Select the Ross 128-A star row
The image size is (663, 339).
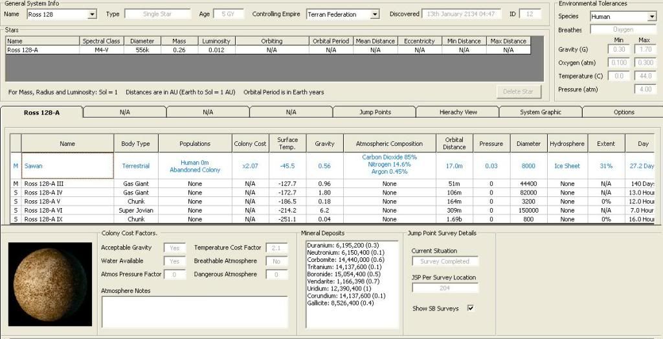click(x=268, y=50)
